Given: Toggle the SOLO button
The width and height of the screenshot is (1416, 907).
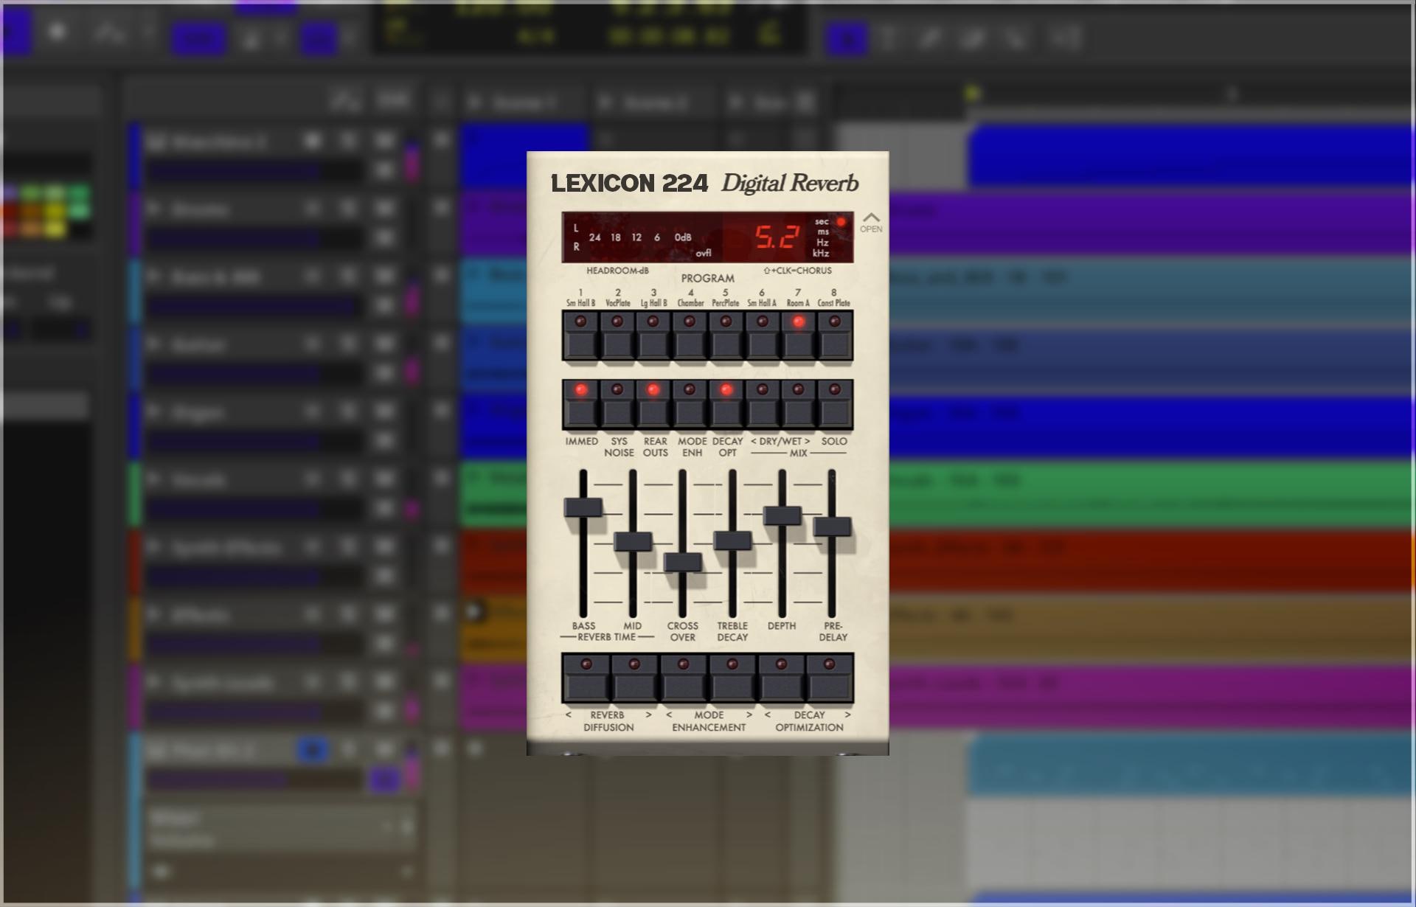Looking at the screenshot, I should pyautogui.click(x=834, y=404).
